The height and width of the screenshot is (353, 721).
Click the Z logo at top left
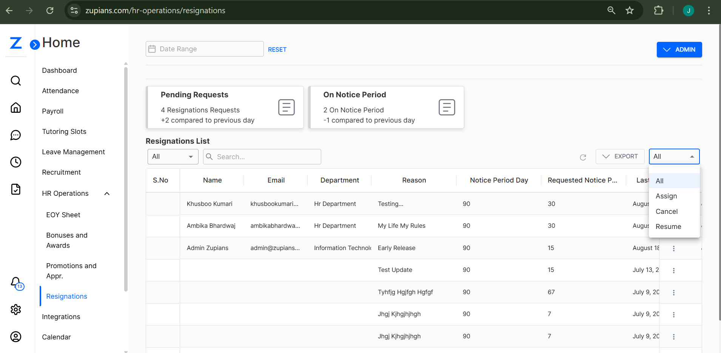click(15, 43)
